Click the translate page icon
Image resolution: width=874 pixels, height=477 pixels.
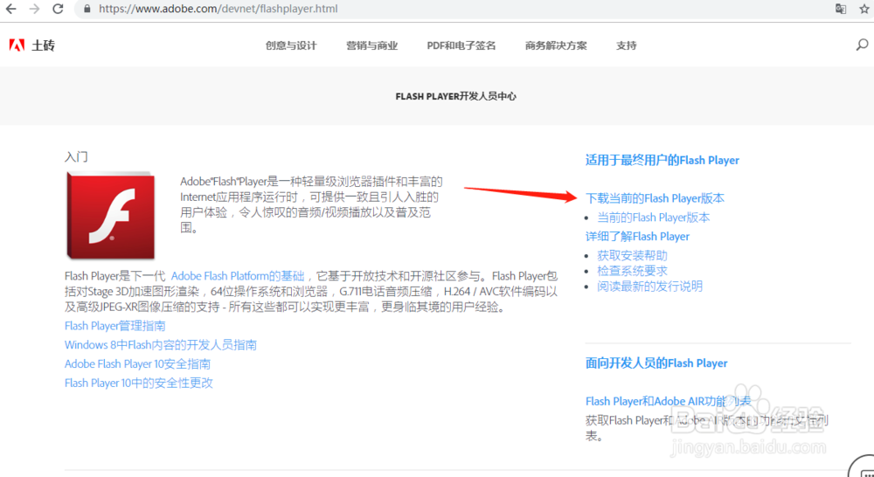[x=841, y=9]
